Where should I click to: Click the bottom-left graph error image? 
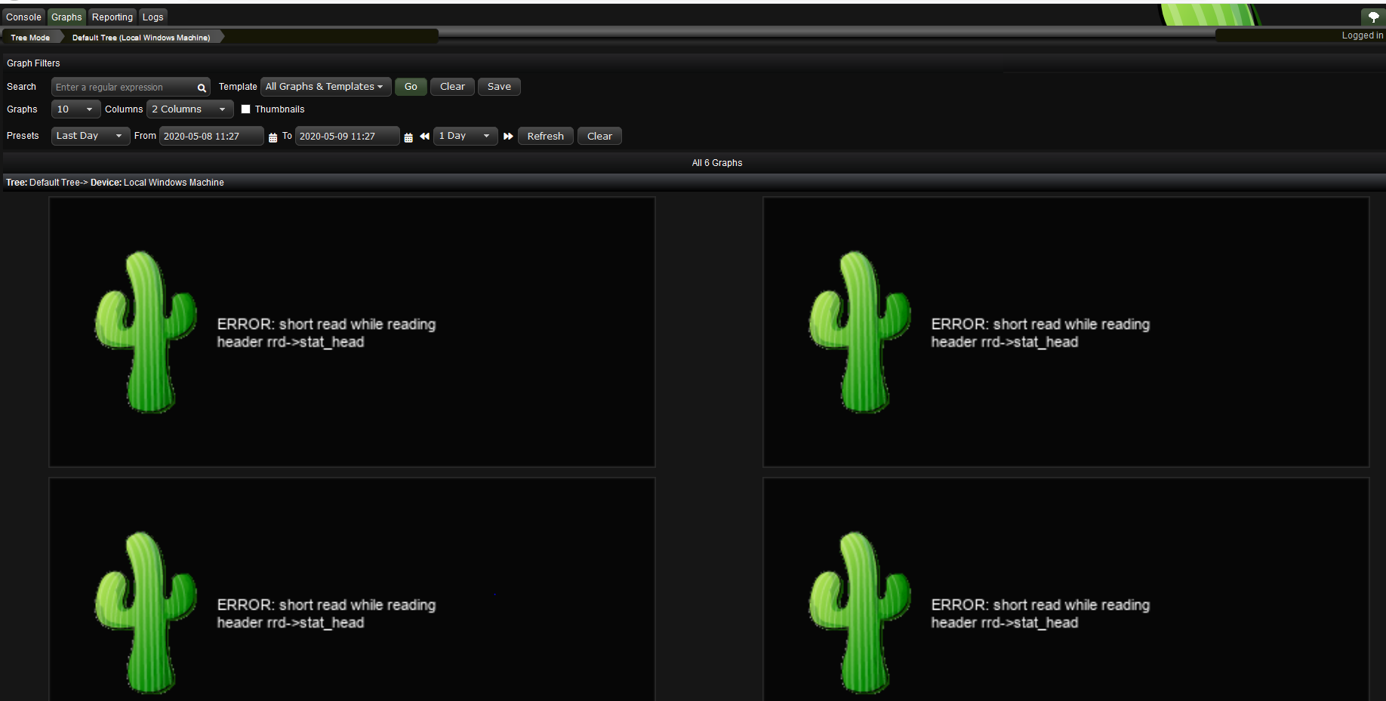pyautogui.click(x=352, y=589)
